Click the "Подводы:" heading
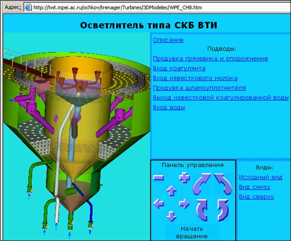291x241 pixels. click(221, 49)
